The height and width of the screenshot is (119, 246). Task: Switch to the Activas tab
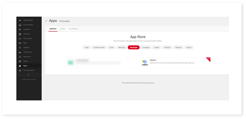tap(63, 29)
